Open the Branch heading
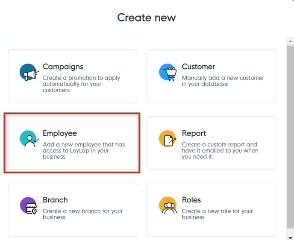The width and height of the screenshot is (294, 240). tap(55, 200)
